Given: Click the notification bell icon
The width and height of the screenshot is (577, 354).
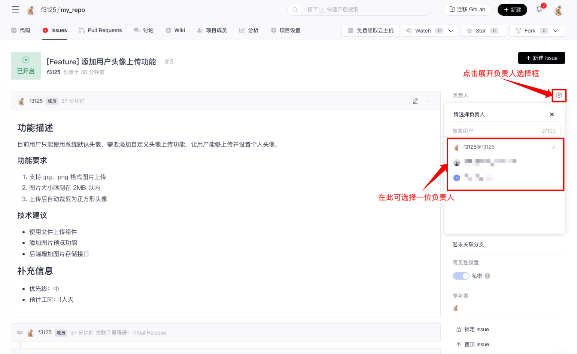Looking at the screenshot, I should tap(539, 9).
